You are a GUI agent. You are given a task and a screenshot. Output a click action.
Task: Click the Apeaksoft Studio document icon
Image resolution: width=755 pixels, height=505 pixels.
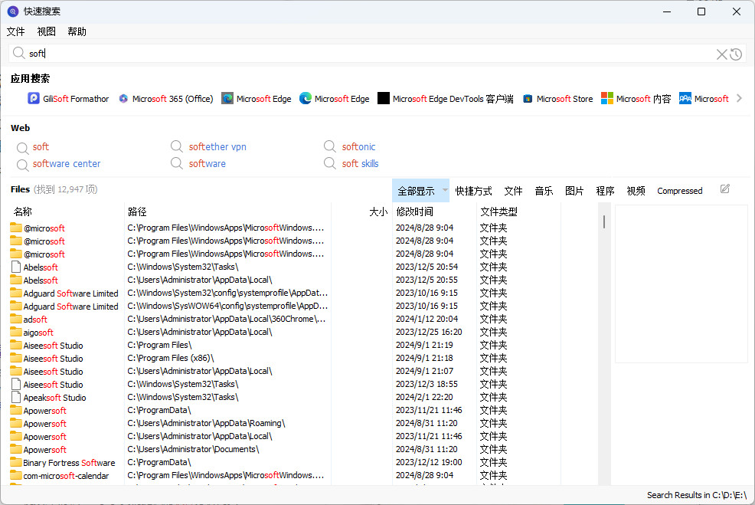click(16, 397)
